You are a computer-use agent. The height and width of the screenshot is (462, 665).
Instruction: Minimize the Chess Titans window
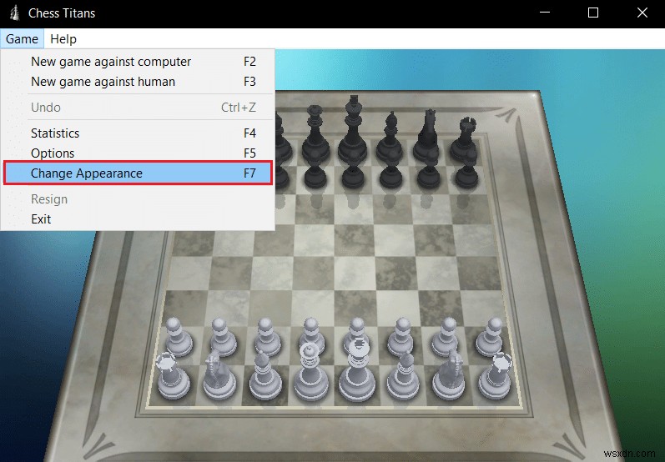pyautogui.click(x=545, y=13)
